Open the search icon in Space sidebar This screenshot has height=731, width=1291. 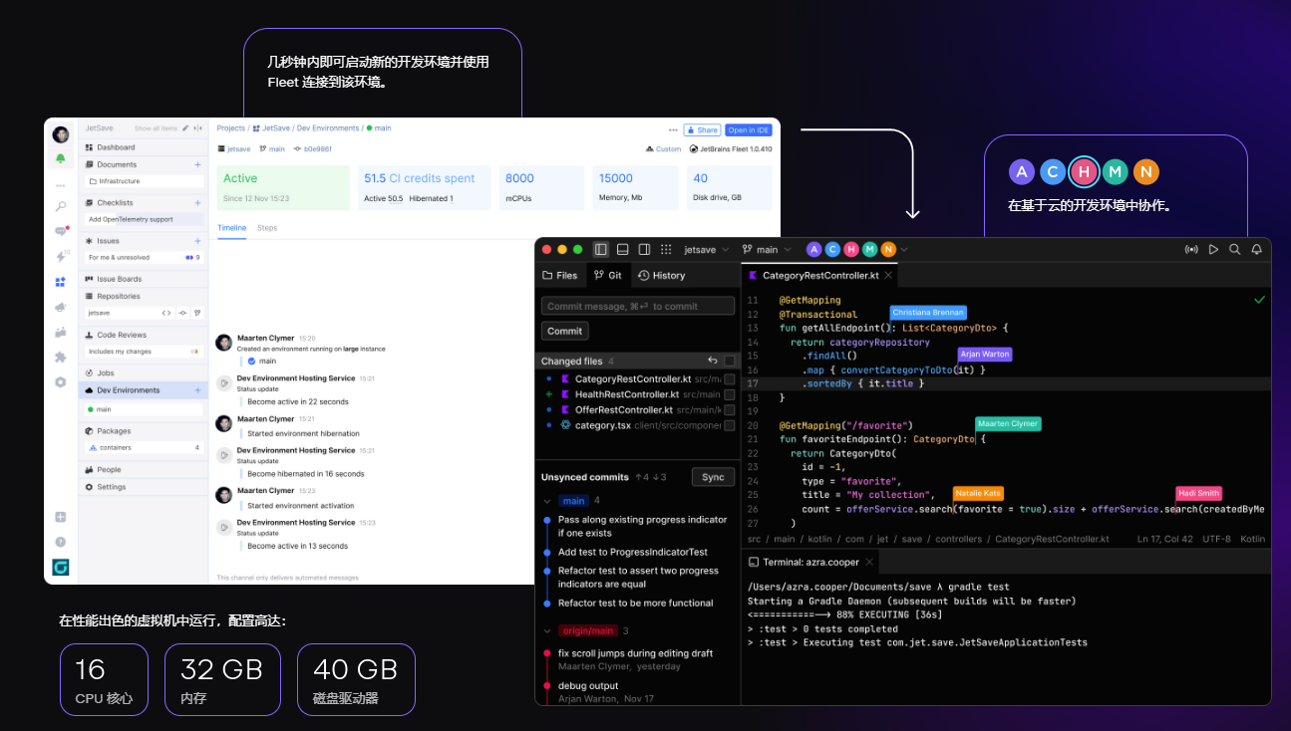click(61, 206)
